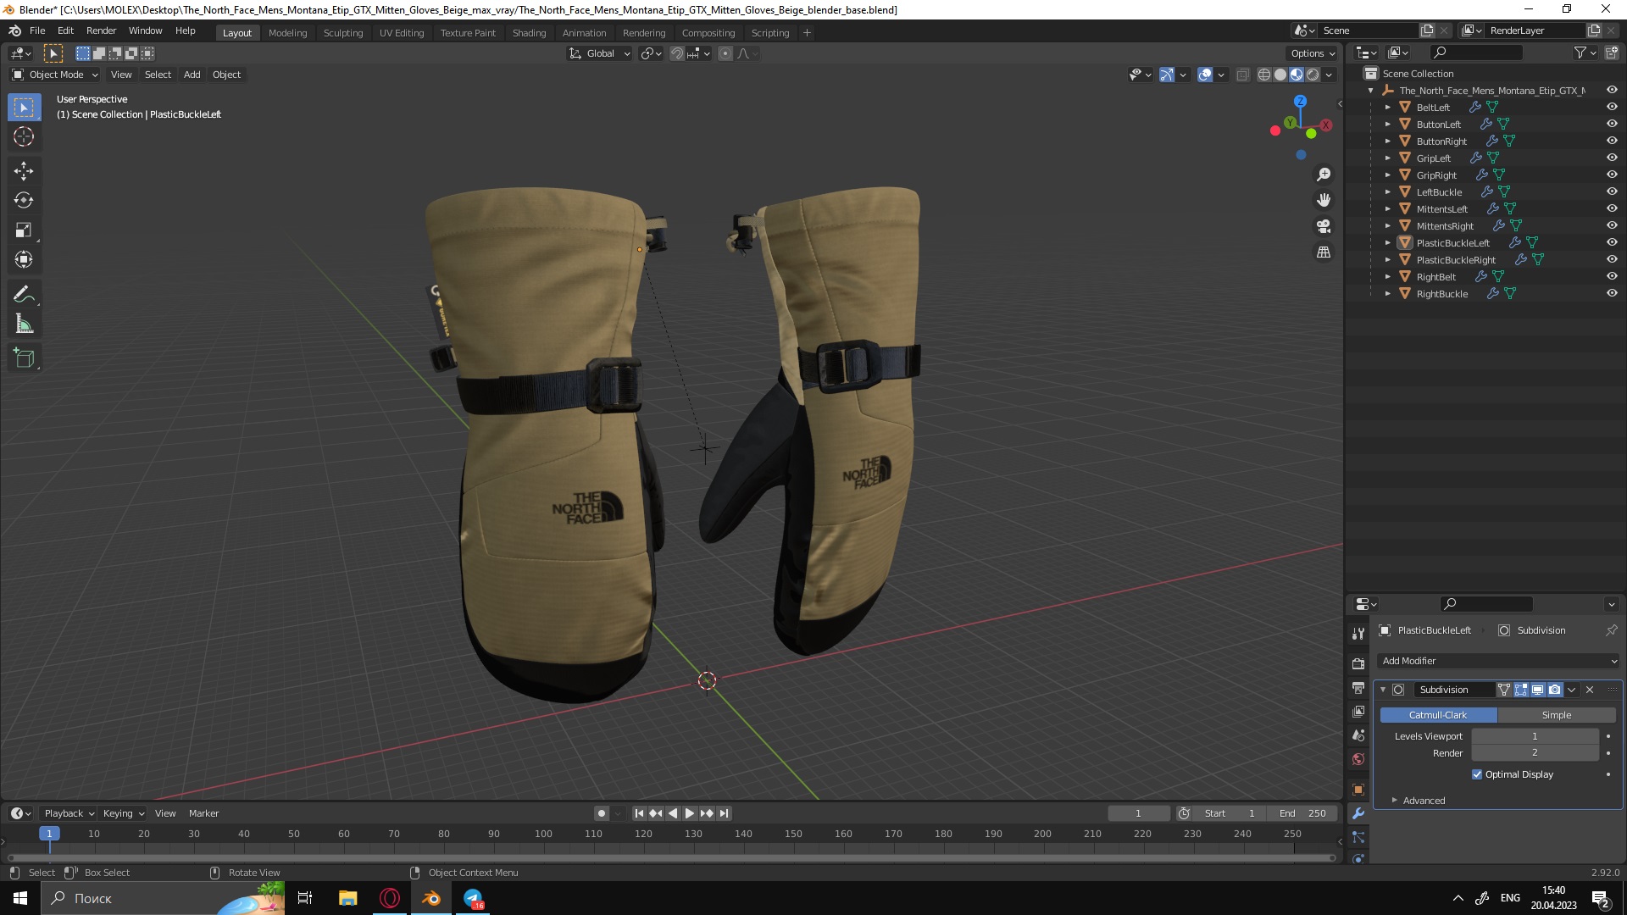Image resolution: width=1627 pixels, height=915 pixels.
Task: Switch orthographic/perspective grid icon
Action: [x=1324, y=252]
